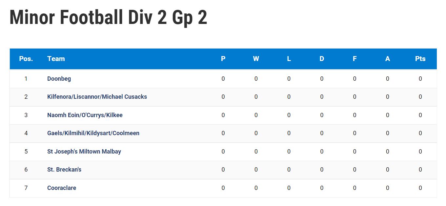Image resolution: width=446 pixels, height=206 pixels.
Task: Click the Team column header
Action: point(56,59)
